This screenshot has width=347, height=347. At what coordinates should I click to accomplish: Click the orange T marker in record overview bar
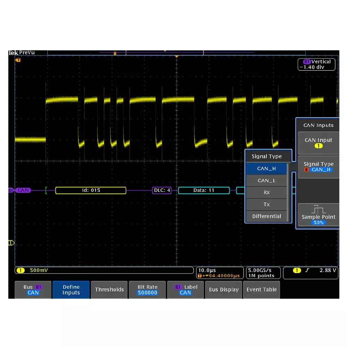pyautogui.click(x=115, y=53)
